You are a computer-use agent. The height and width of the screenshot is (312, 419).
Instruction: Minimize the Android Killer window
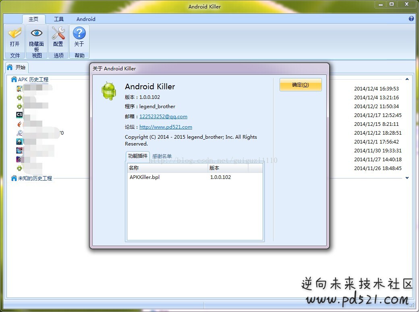click(381, 4)
